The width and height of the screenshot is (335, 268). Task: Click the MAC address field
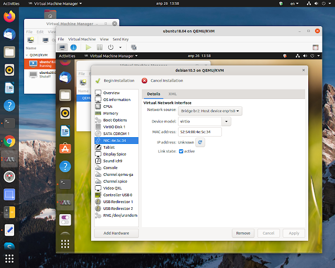click(200, 132)
